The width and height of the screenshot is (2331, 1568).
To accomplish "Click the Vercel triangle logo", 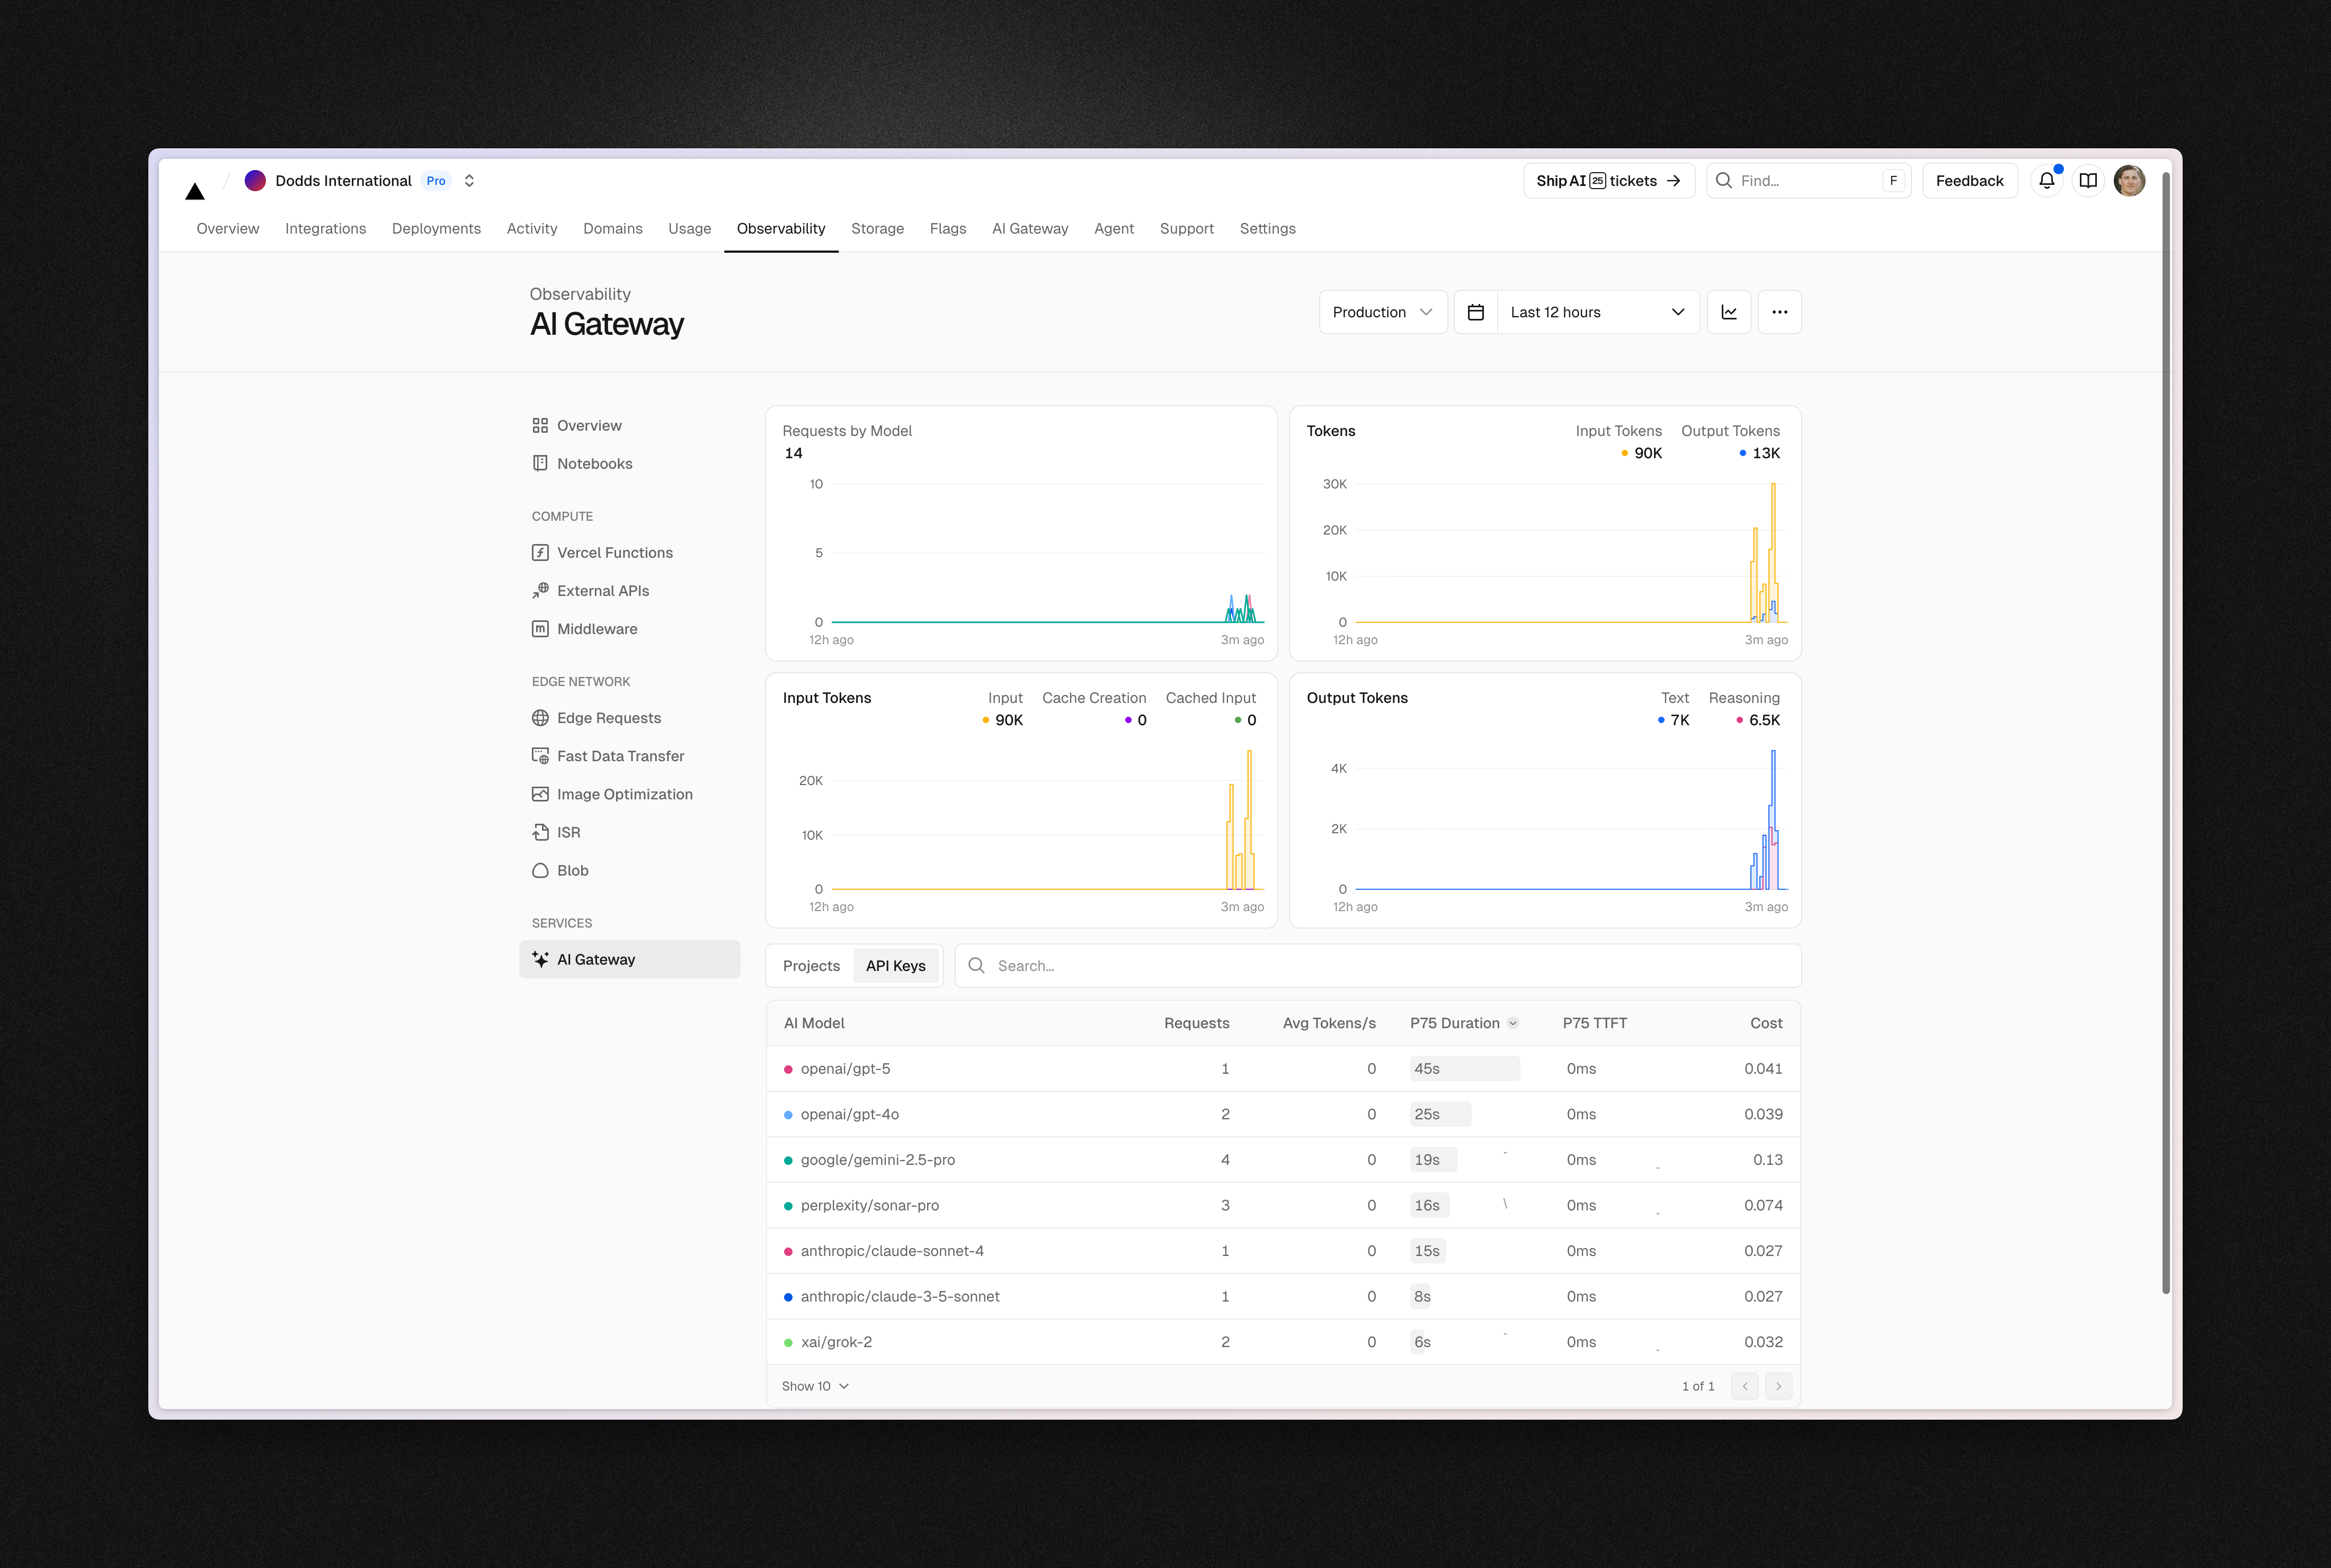I will (196, 190).
